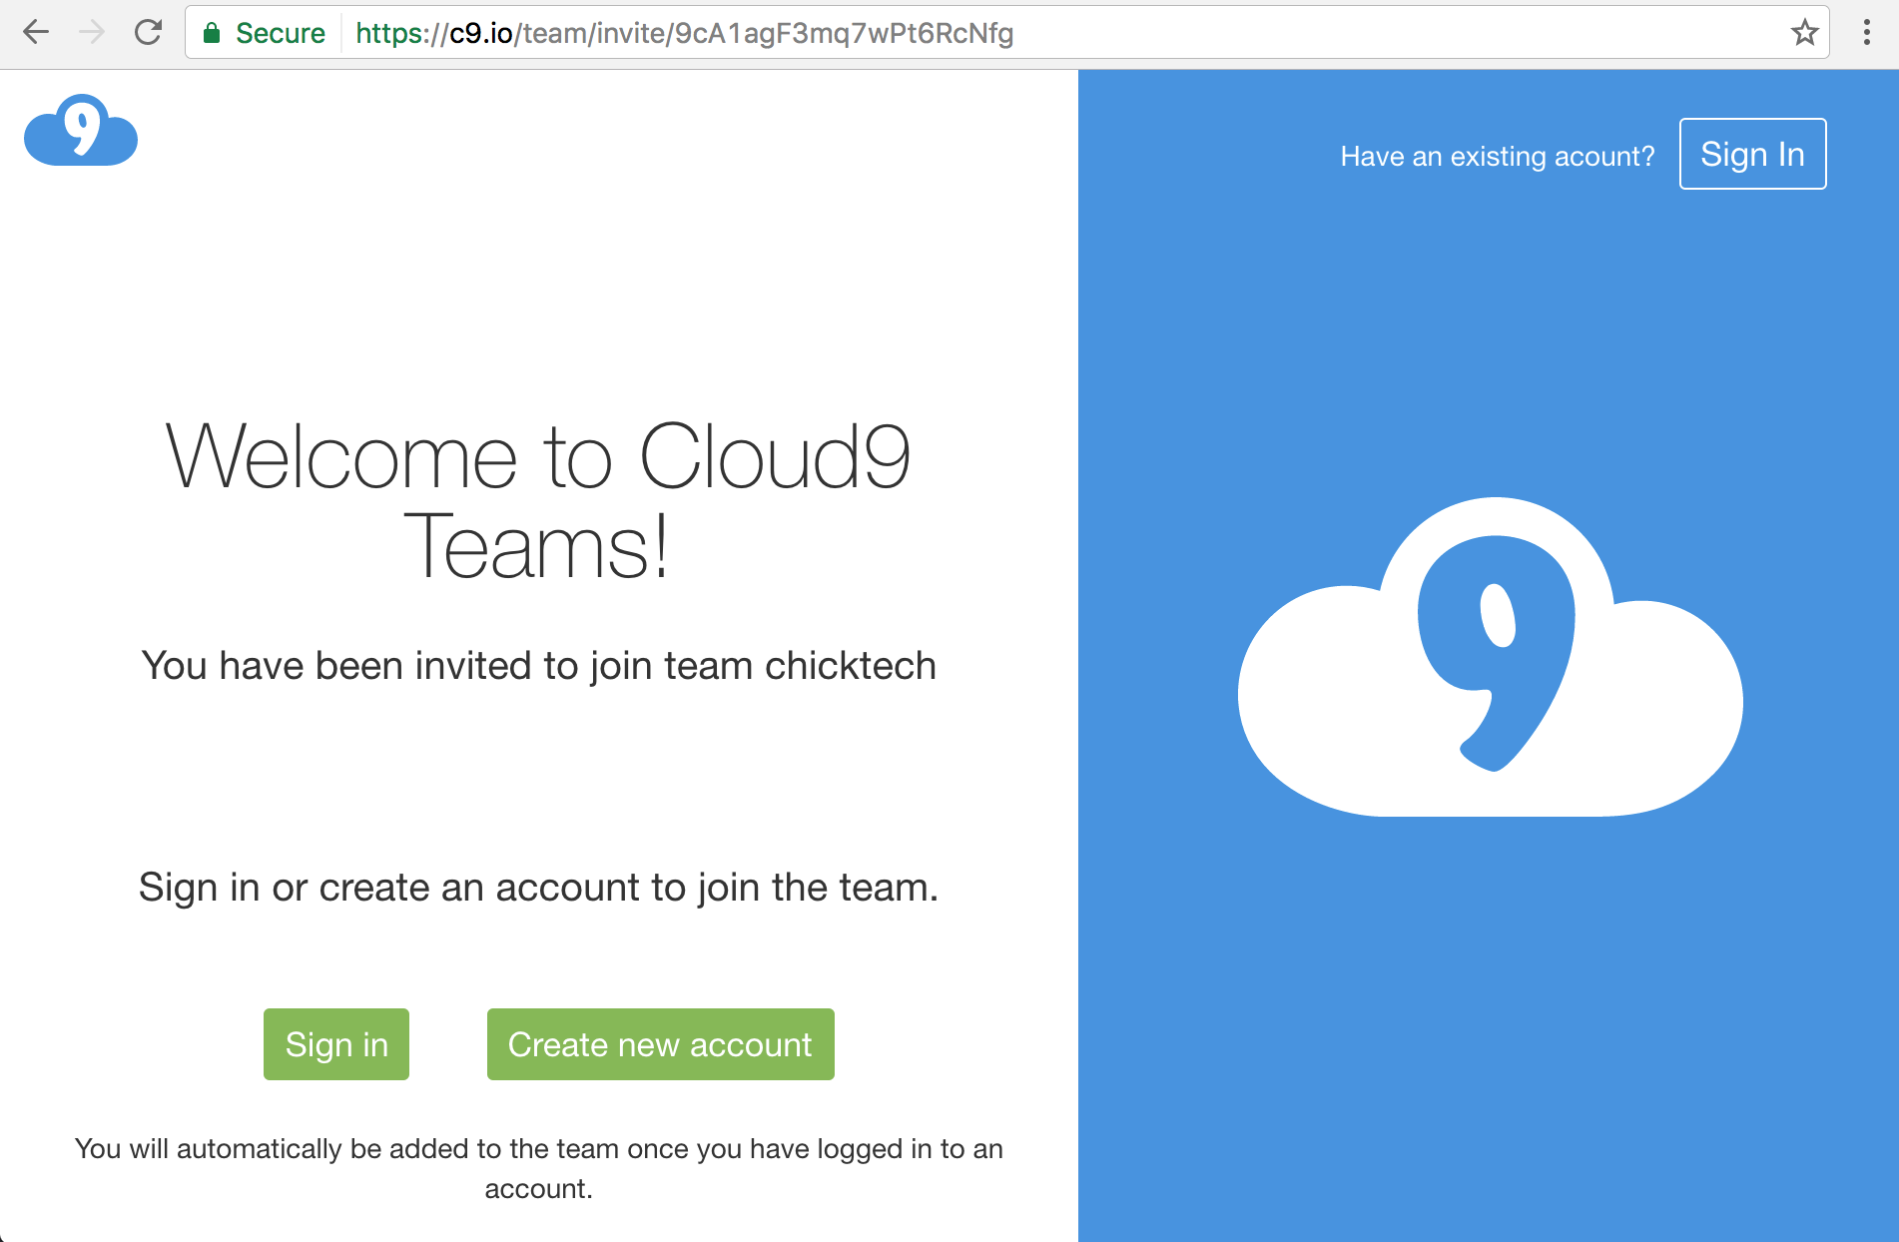
Task: Click 'Have an existing acount?' text
Action: click(x=1497, y=157)
